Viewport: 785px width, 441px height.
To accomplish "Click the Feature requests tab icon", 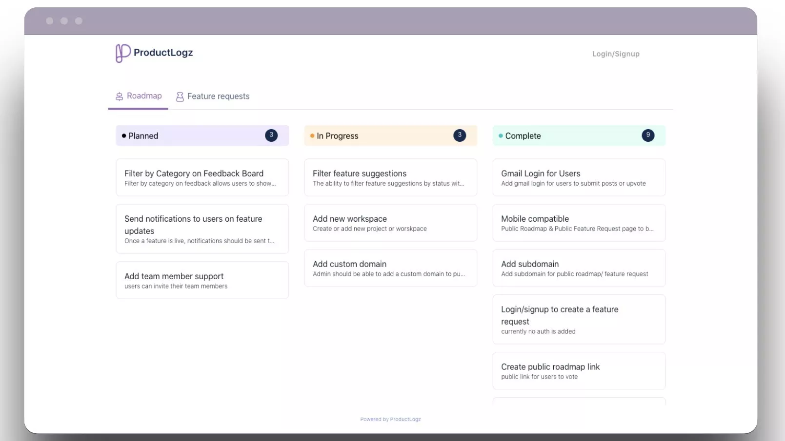I will point(180,97).
